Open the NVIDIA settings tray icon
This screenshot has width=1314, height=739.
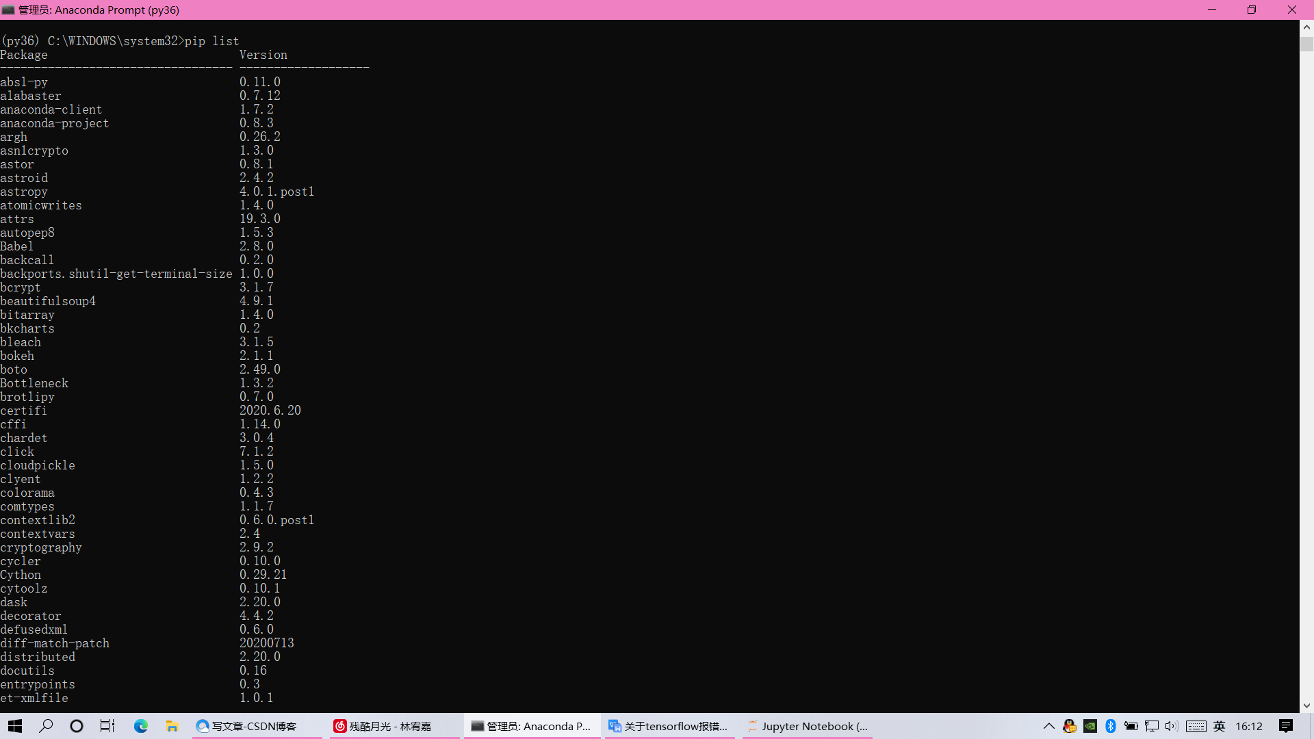(1090, 726)
